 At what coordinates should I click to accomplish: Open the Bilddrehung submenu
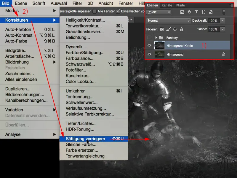click(x=30, y=62)
